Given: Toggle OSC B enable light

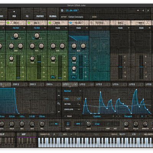Looking at the screenshot, I should [x=8, y=23].
